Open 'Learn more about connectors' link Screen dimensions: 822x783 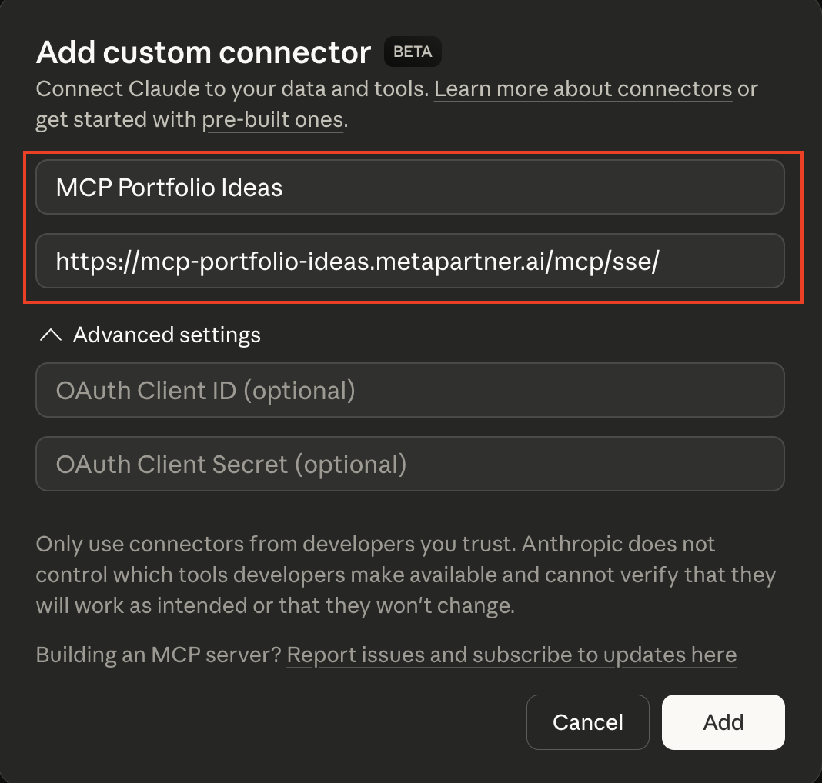point(583,89)
